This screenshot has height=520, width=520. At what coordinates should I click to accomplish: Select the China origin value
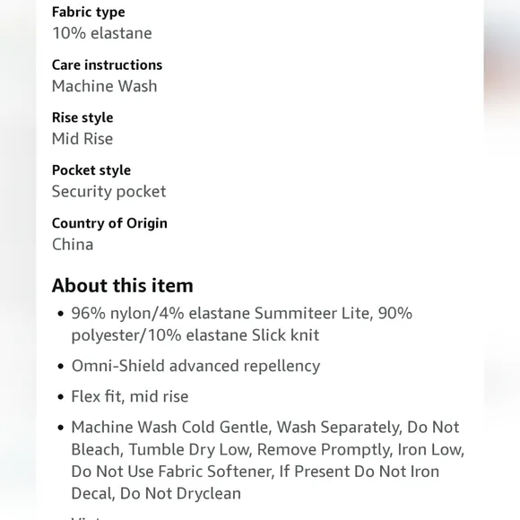(x=73, y=245)
